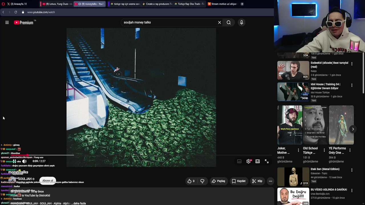Dislike the moneytalks video
This screenshot has width=365, height=205.
tap(202, 181)
